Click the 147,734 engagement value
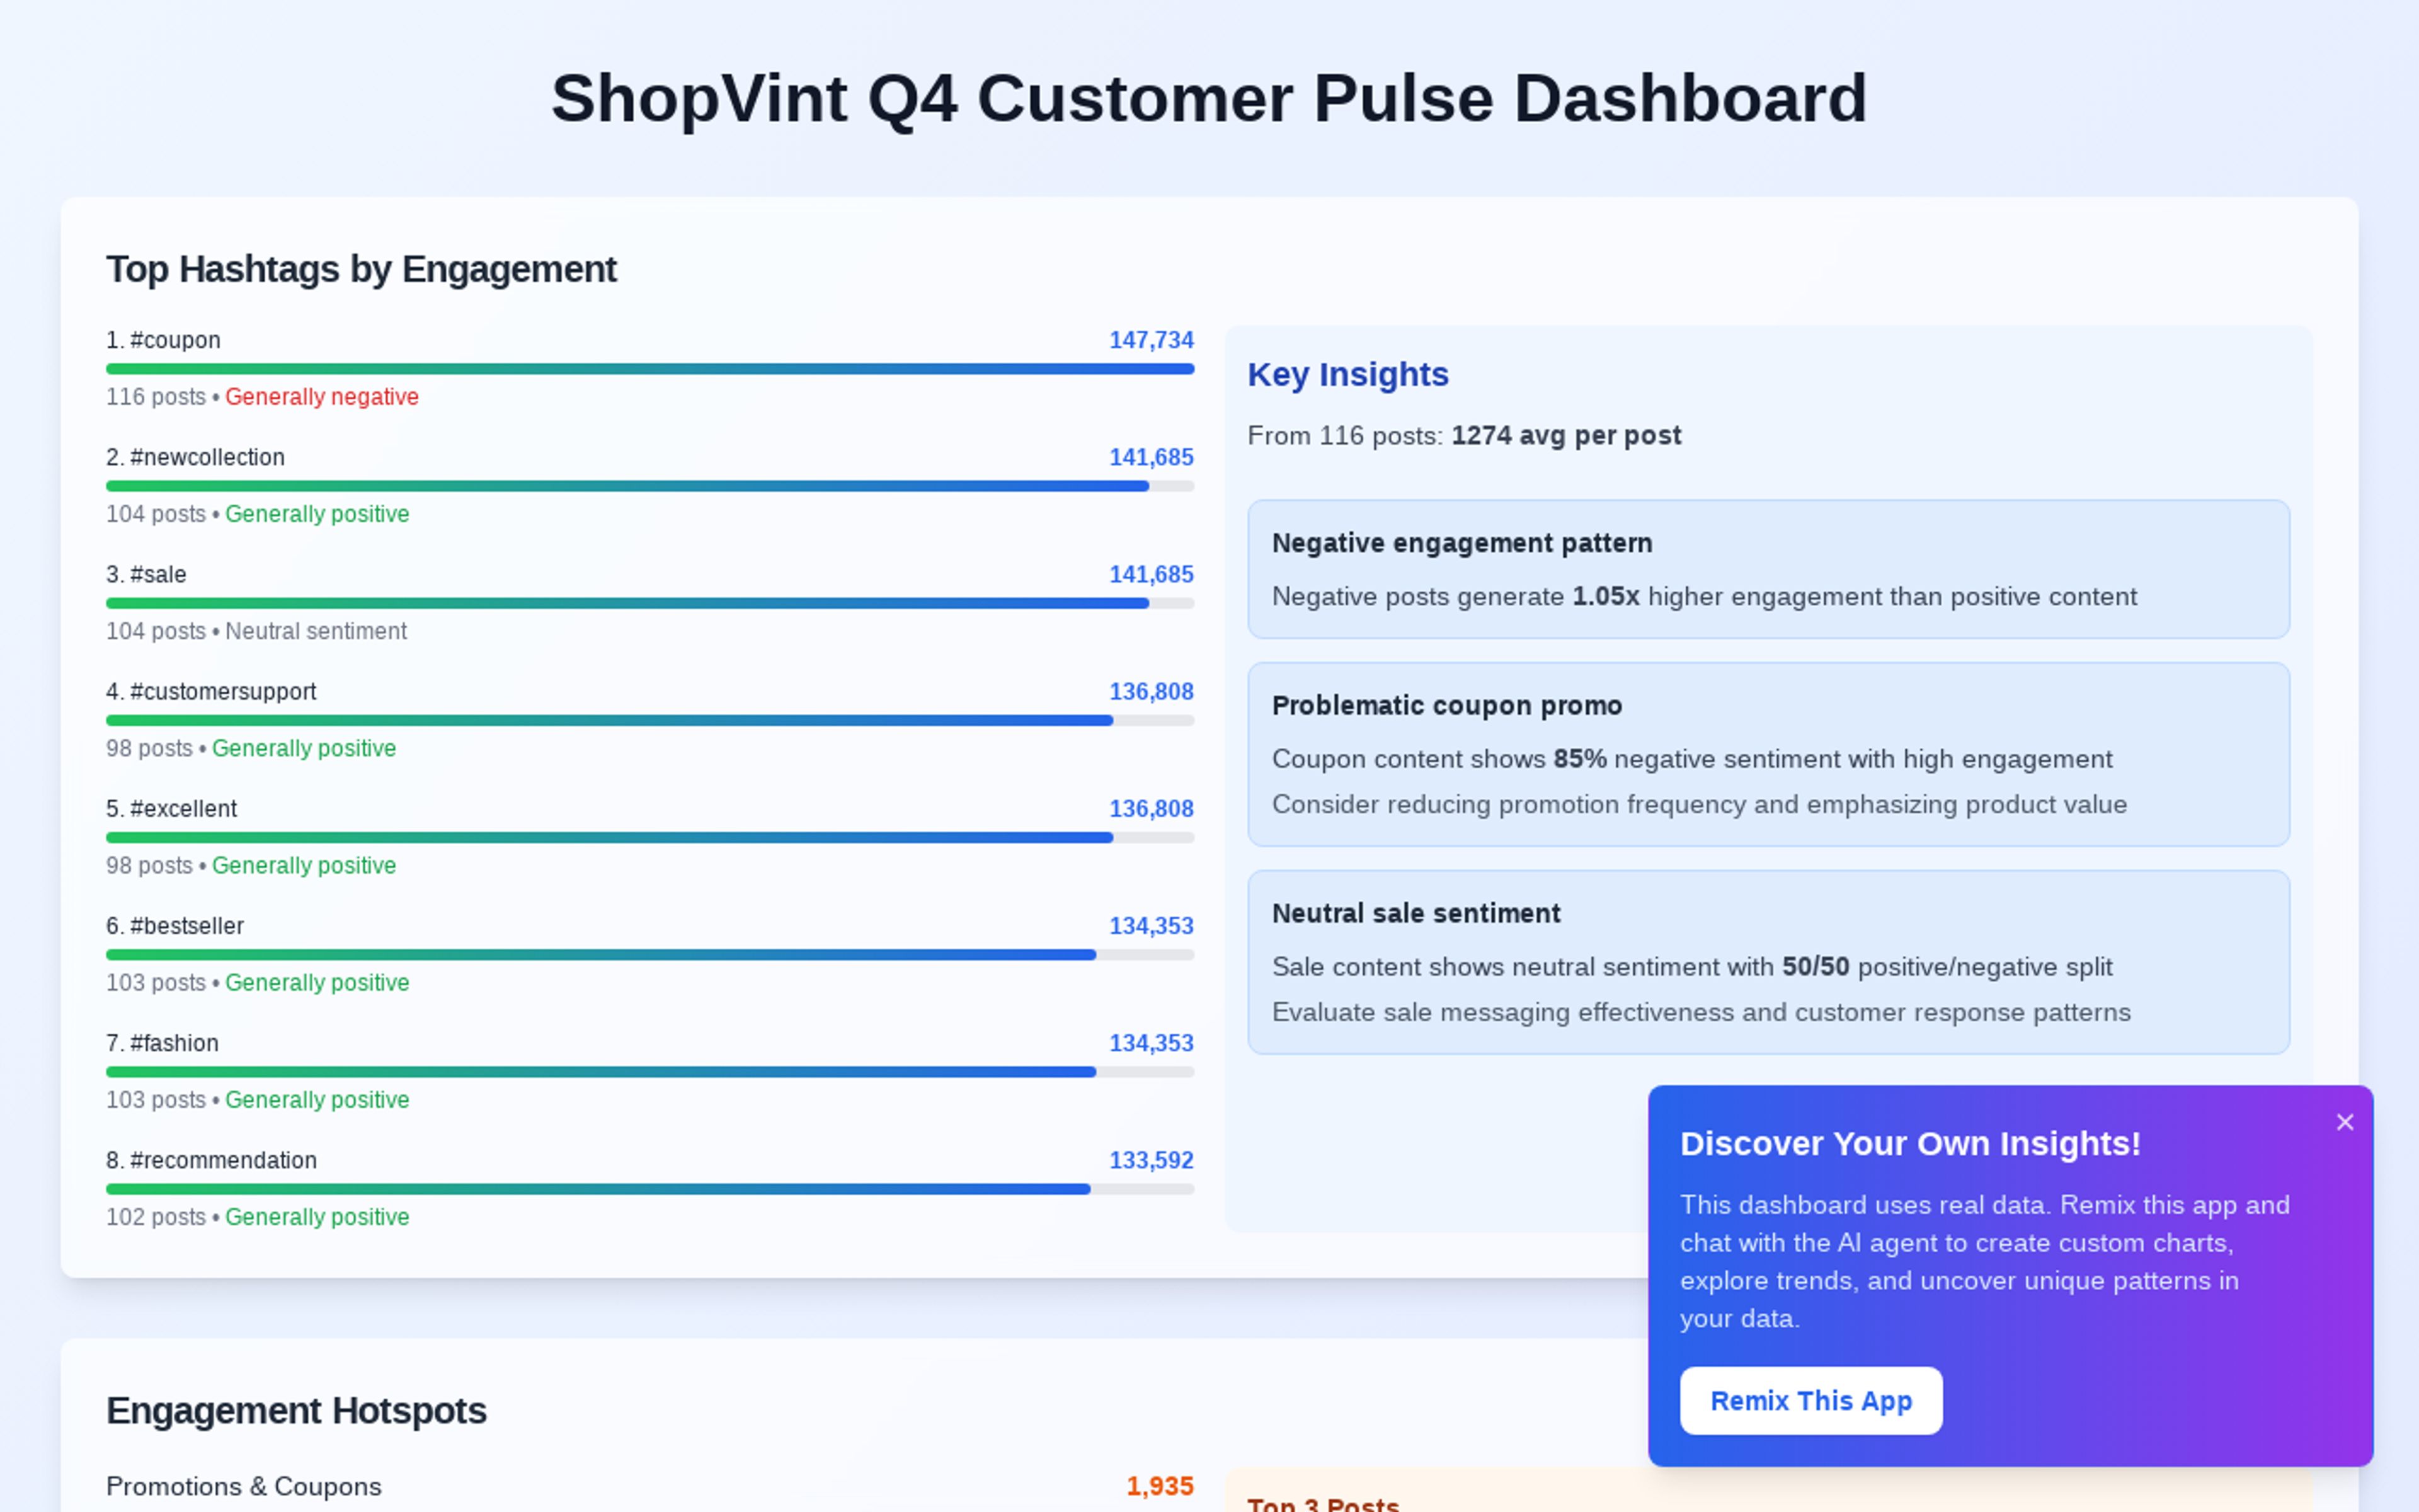The height and width of the screenshot is (1512, 2419). (x=1150, y=340)
